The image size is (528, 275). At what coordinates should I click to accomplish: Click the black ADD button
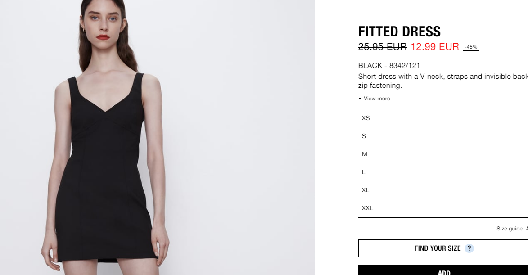[443, 270]
